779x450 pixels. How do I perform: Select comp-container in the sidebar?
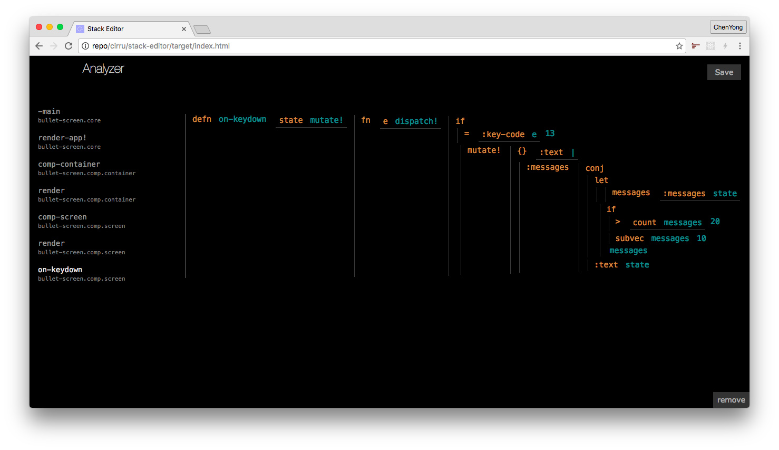point(69,164)
